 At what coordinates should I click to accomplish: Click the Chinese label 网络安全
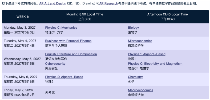pos(51,68)
